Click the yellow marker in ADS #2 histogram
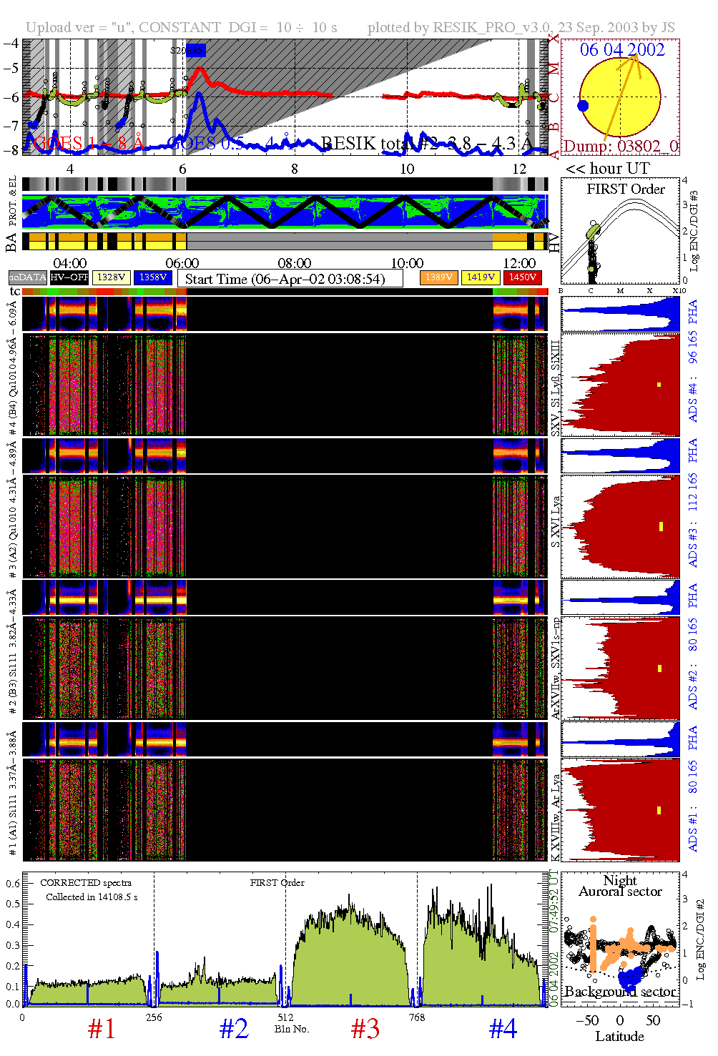718x1056 pixels. (659, 668)
